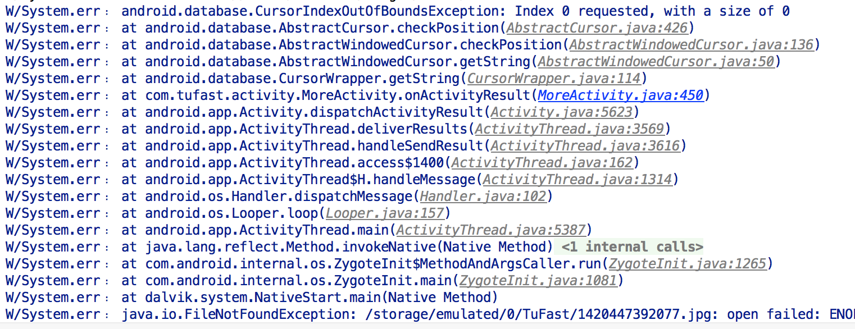This screenshot has width=855, height=329.
Task: Open ActivityThread.java:3616 from handleSendResult
Action: (585, 145)
